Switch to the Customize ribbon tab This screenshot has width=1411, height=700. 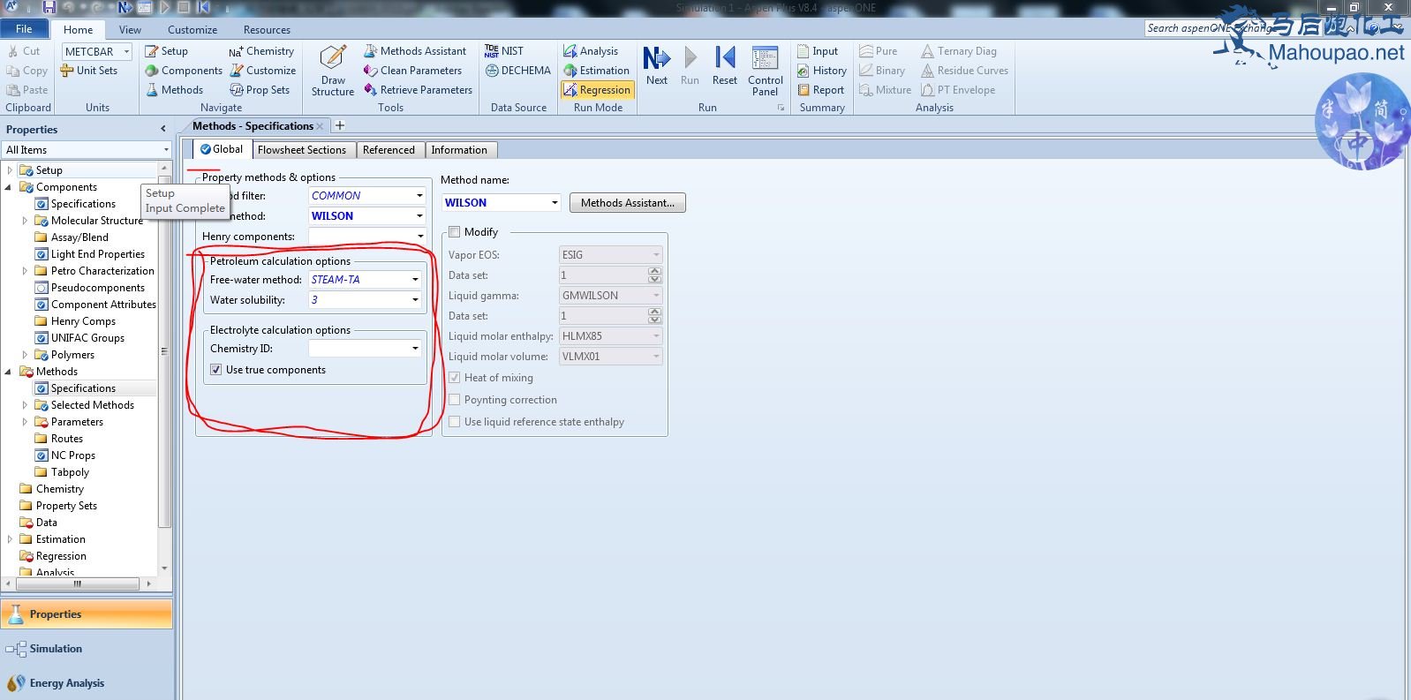[192, 29]
